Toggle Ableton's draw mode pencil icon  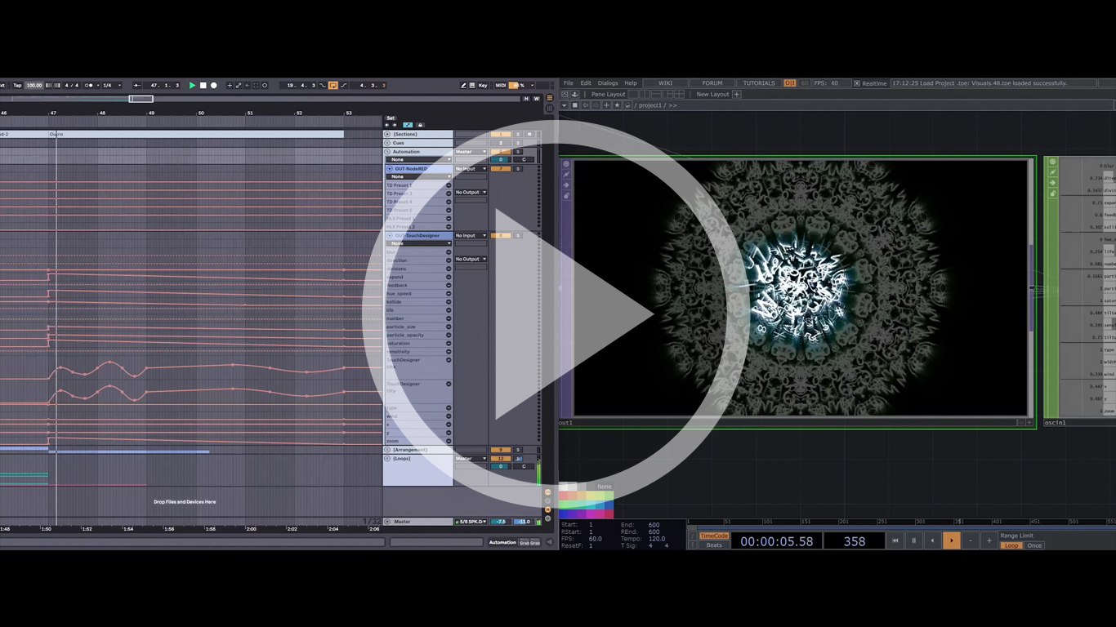[x=463, y=85]
